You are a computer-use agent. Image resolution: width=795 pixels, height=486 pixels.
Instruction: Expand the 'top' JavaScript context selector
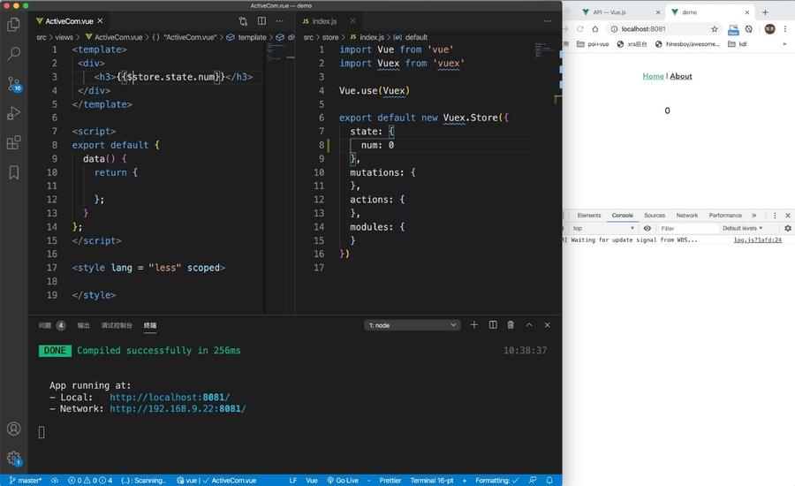click(x=602, y=228)
